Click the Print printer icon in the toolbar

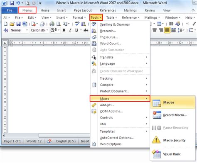tap(52, 24)
